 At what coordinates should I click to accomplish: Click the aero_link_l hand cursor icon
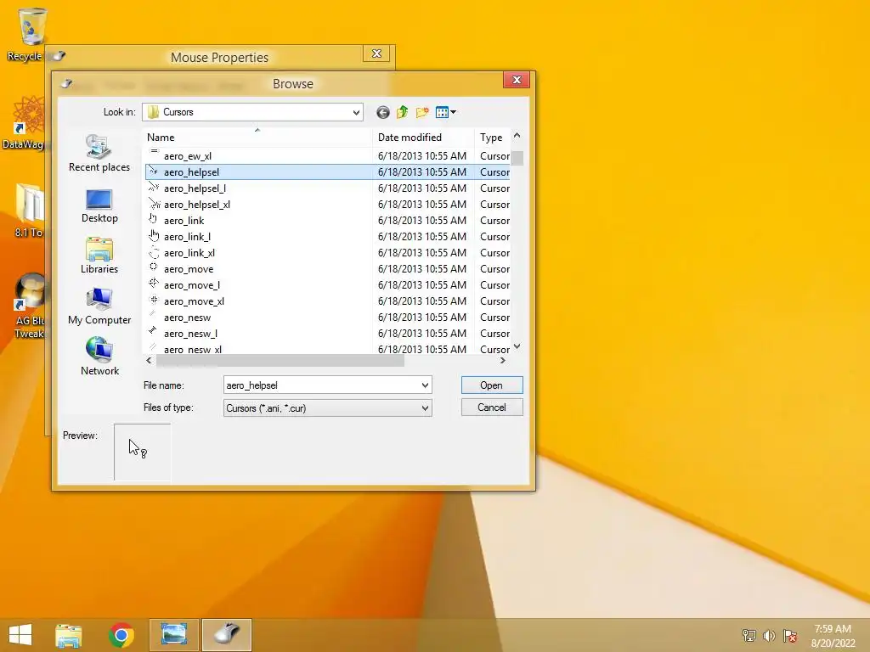click(x=154, y=236)
